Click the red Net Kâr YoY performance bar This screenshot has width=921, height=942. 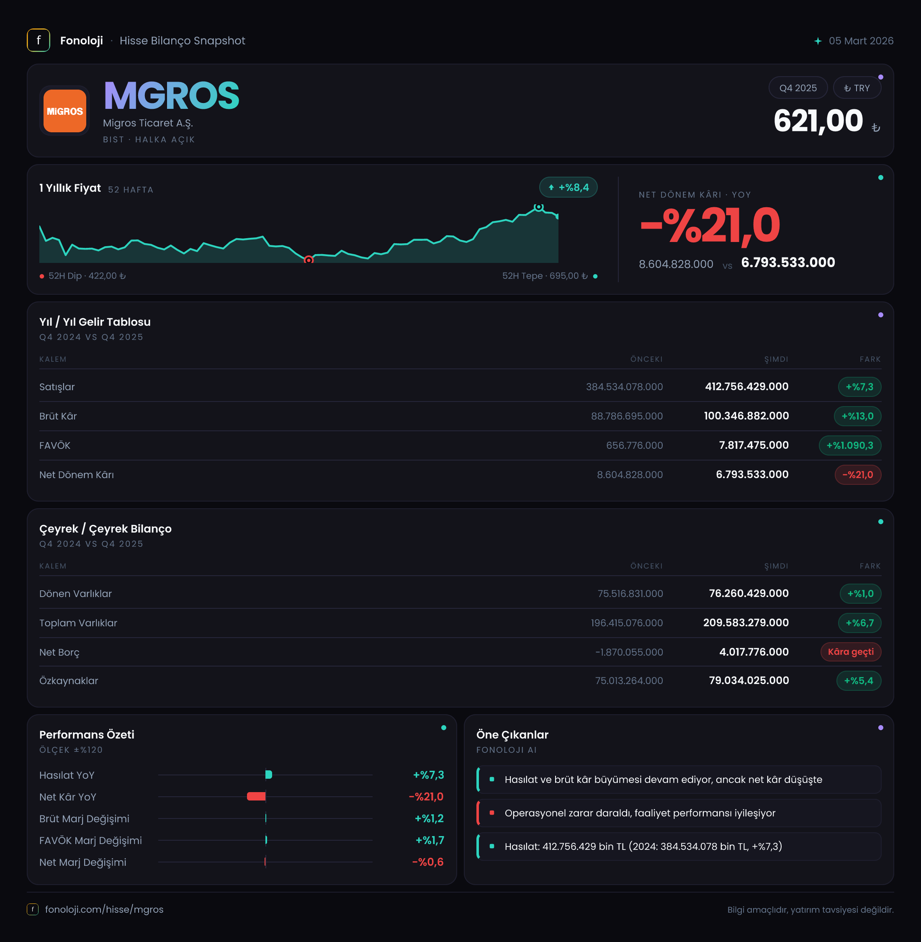pyautogui.click(x=256, y=796)
